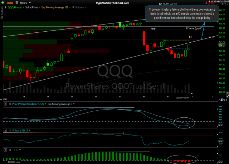Click the curved arrow icon above the pencil
The height and width of the screenshot is (164, 229).
[x=227, y=93]
